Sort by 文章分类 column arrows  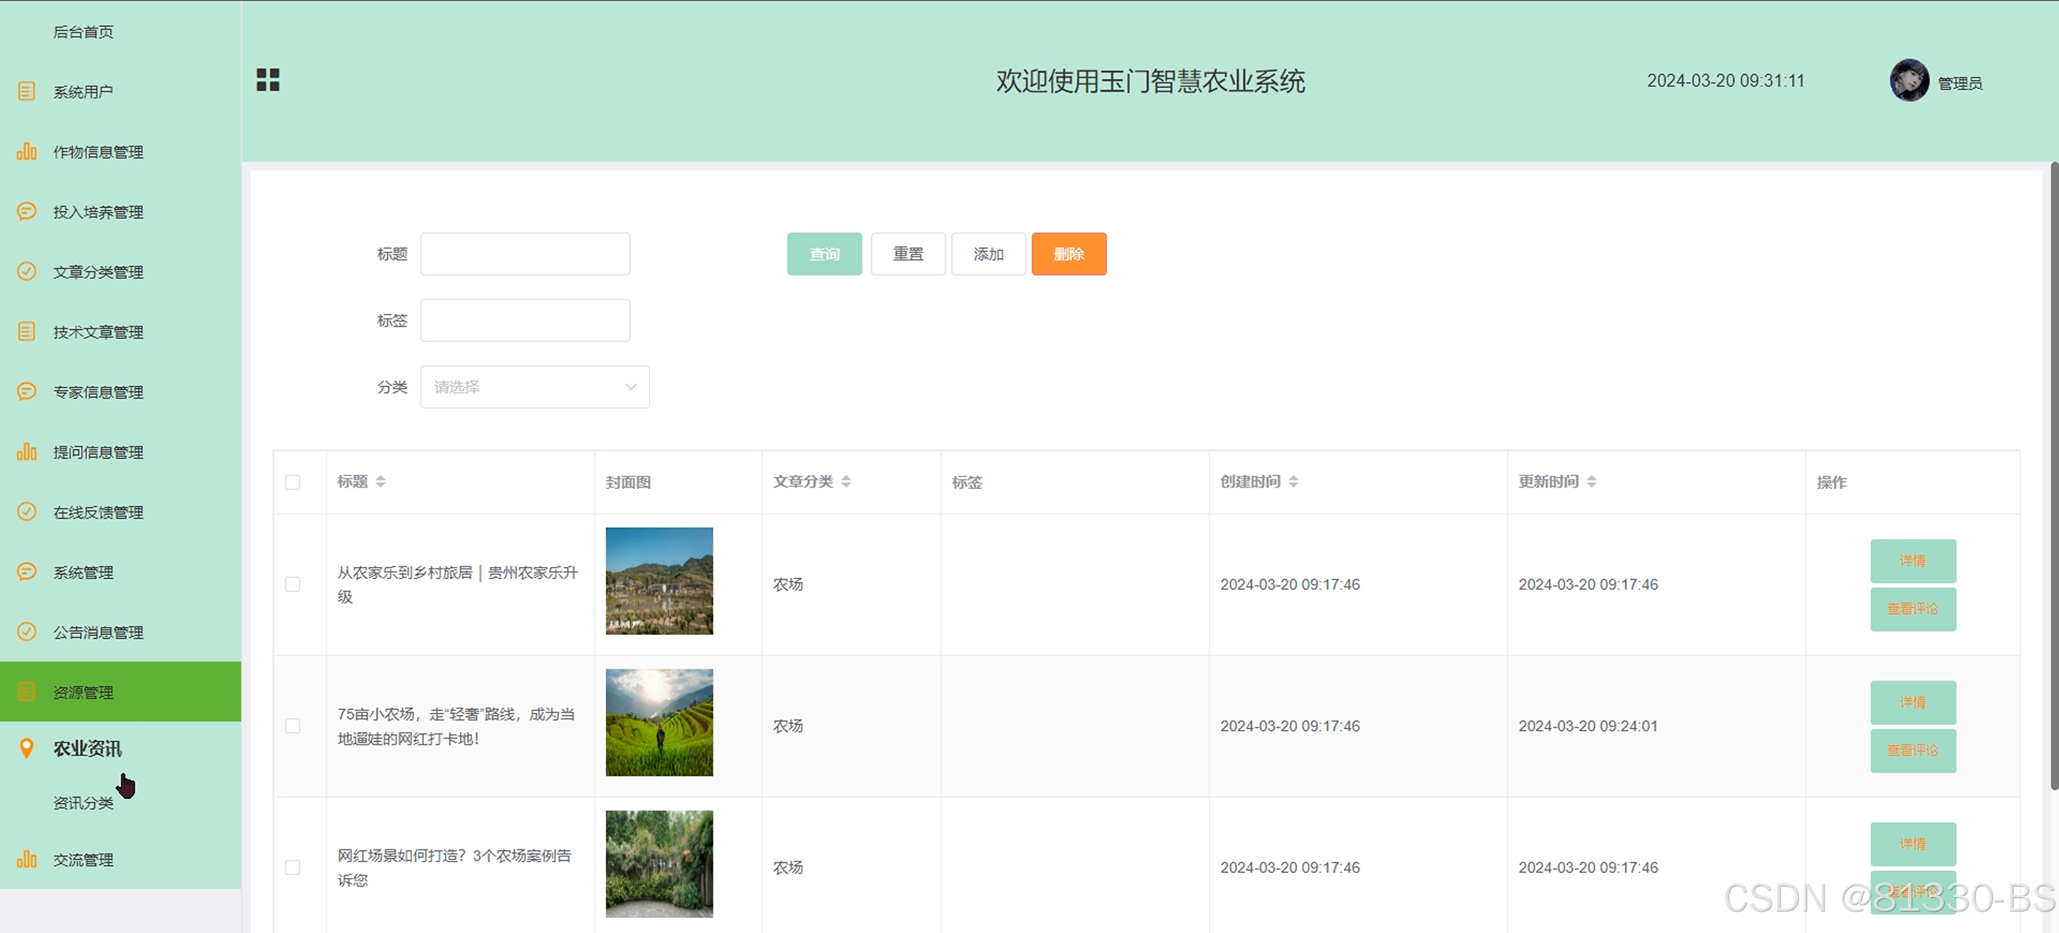click(x=845, y=482)
